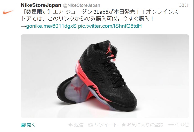Expand the tweet with 開く text
Viewport: 194px width, 132px height.
tap(31, 125)
